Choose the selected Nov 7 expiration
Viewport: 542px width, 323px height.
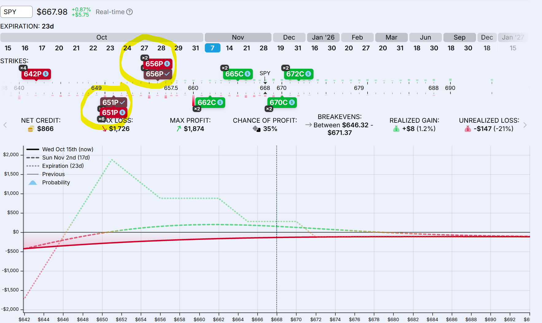(x=213, y=48)
